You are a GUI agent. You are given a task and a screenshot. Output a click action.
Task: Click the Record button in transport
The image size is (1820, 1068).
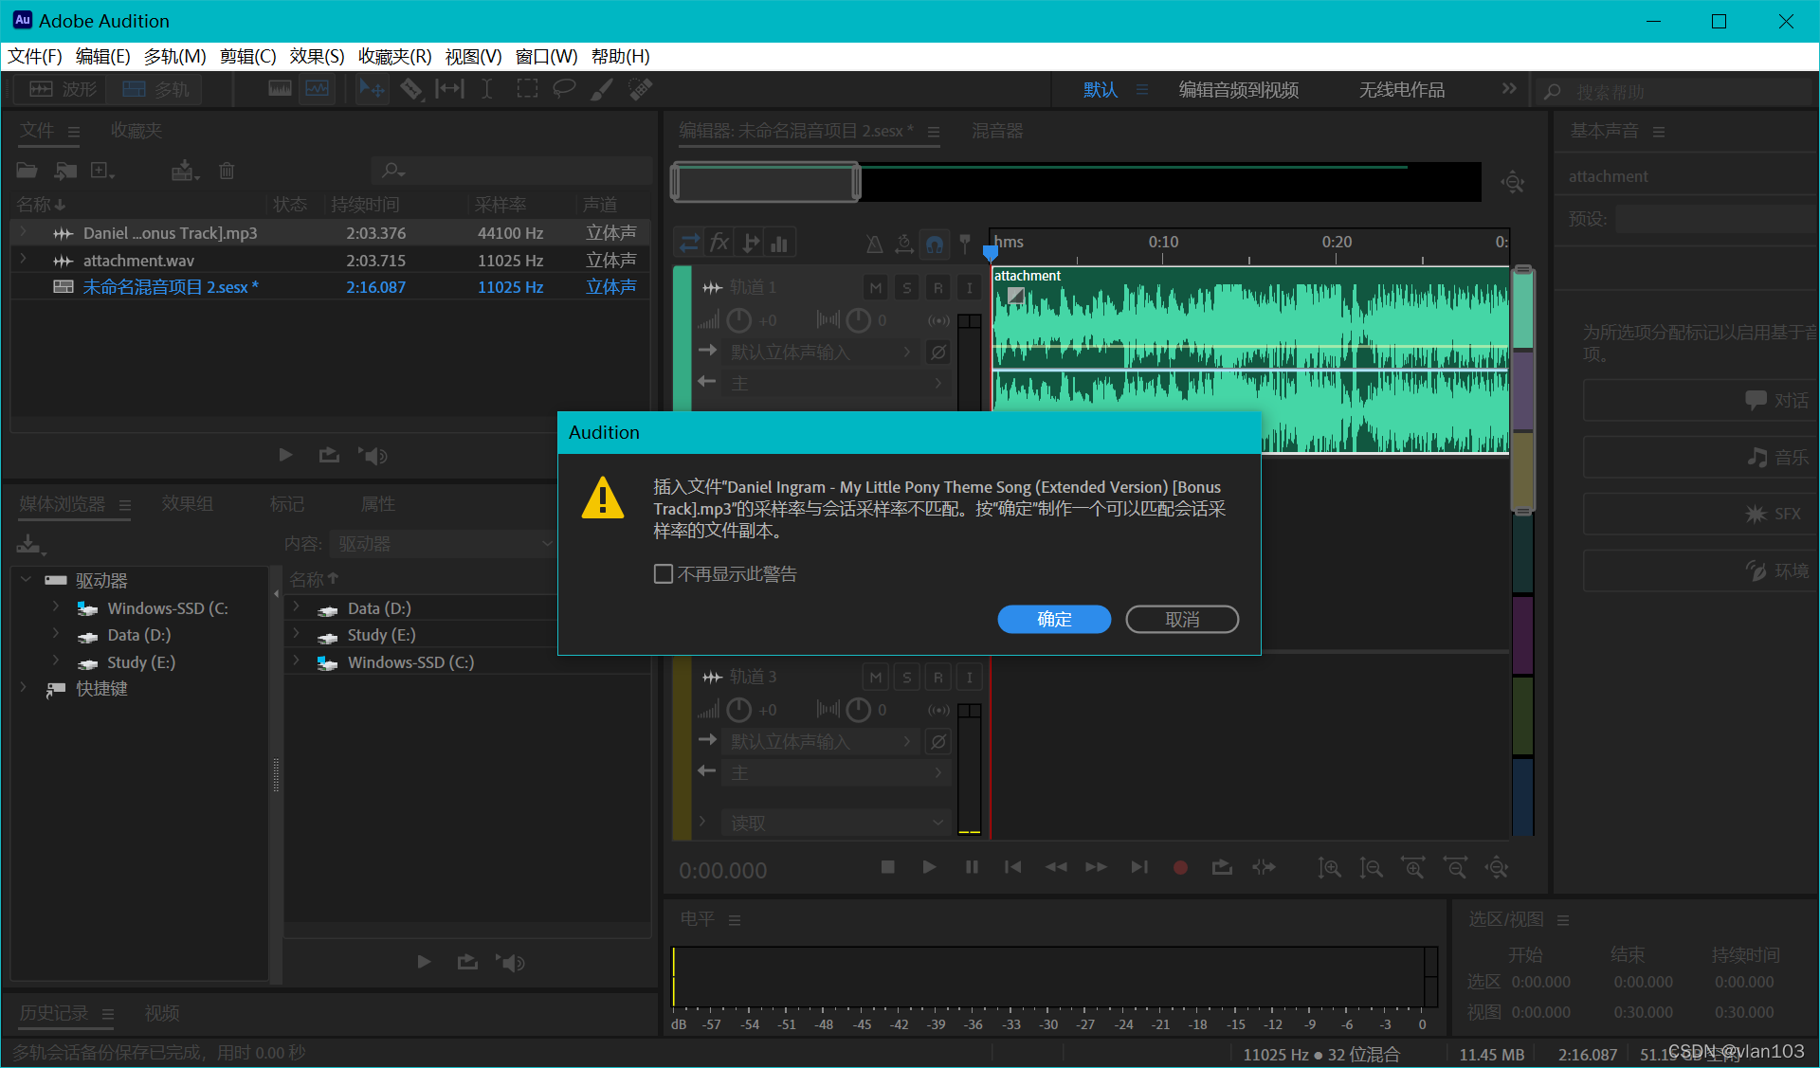1180,867
